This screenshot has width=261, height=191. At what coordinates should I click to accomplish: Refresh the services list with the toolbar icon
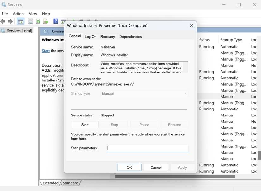[x=38, y=21]
